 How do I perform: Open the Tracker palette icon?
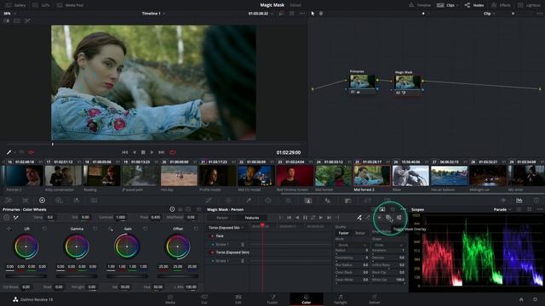[x=288, y=201]
